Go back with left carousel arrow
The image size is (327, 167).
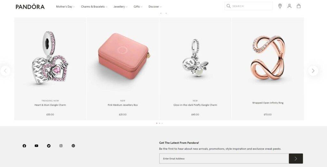pyautogui.click(x=5, y=71)
